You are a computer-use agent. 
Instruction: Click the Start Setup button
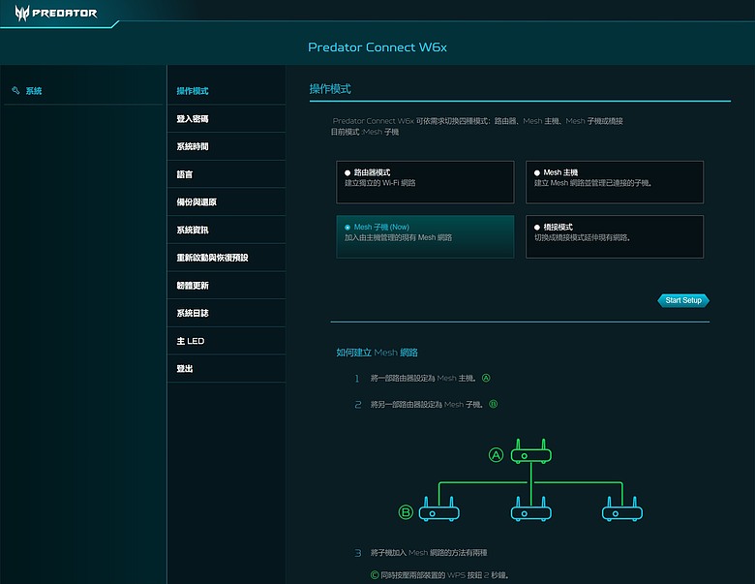point(683,300)
